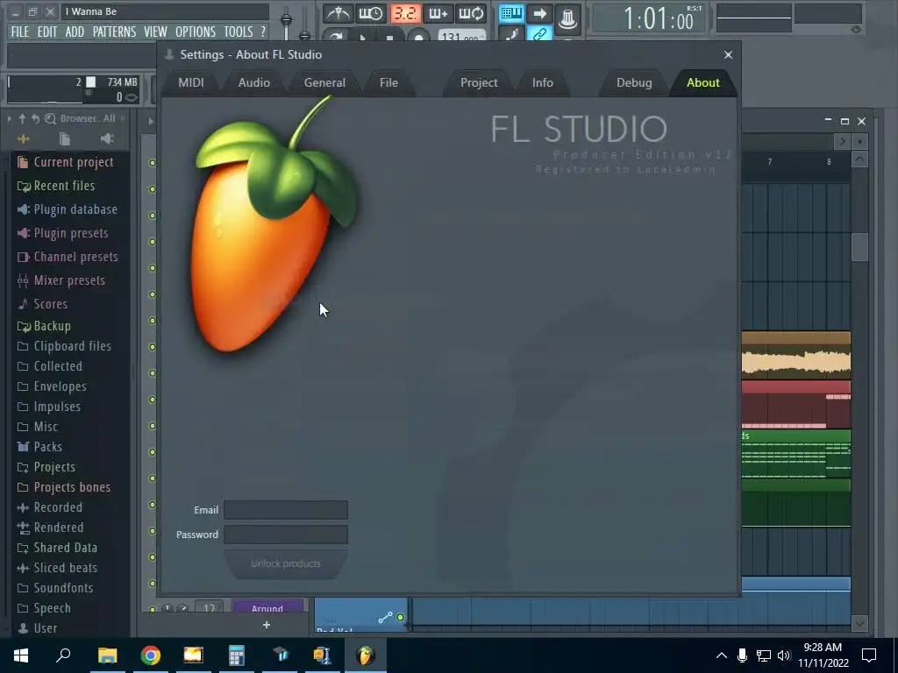This screenshot has width=898, height=673.
Task: Open the Sliced beats folder
Action: pos(57,568)
